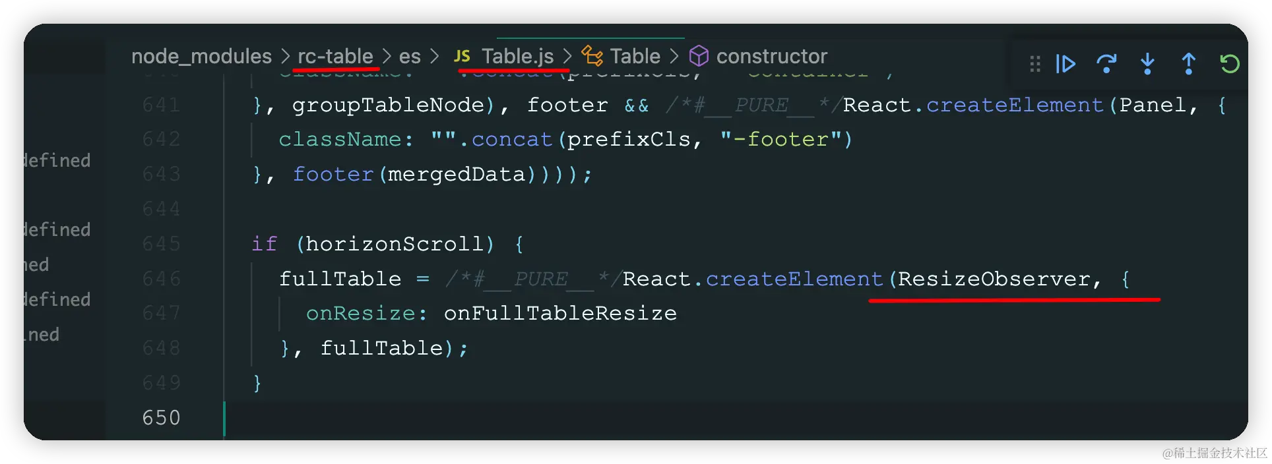The height and width of the screenshot is (464, 1272).
Task: Click the Step Out arrow
Action: click(x=1188, y=64)
